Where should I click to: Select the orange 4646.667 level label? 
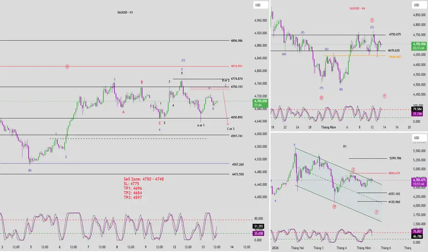click(x=394, y=57)
